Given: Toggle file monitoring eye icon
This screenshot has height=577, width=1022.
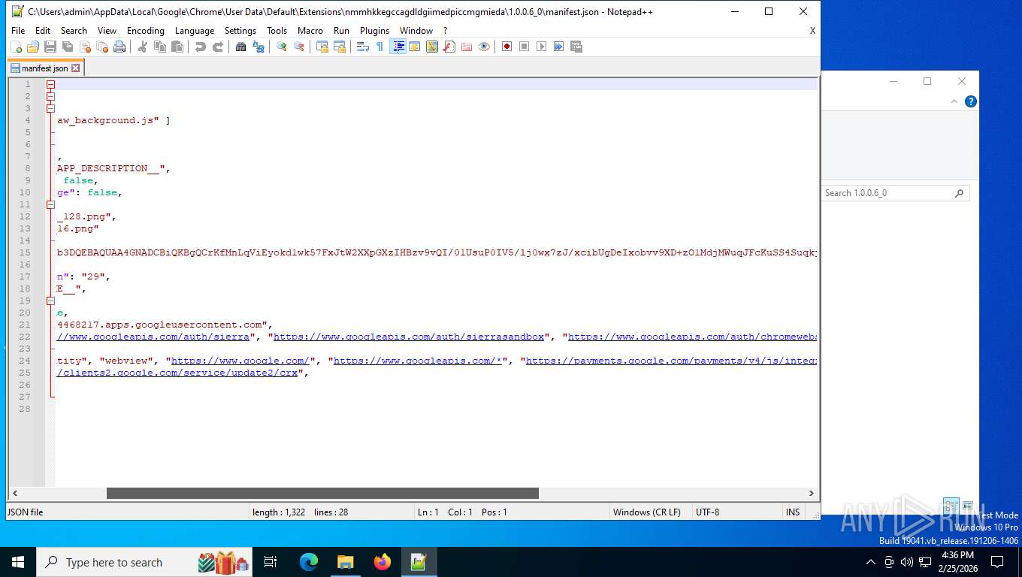Looking at the screenshot, I should click(483, 47).
